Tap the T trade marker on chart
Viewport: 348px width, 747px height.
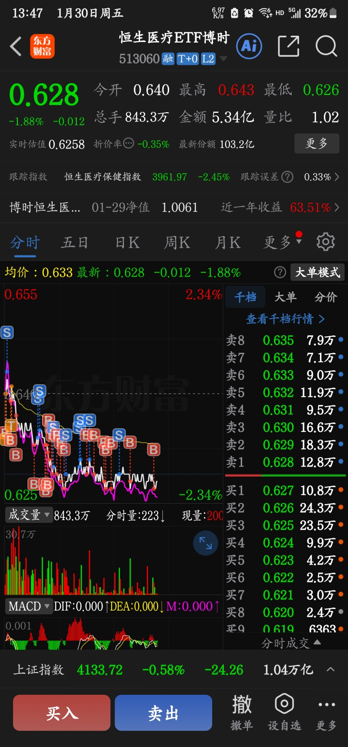click(x=11, y=426)
